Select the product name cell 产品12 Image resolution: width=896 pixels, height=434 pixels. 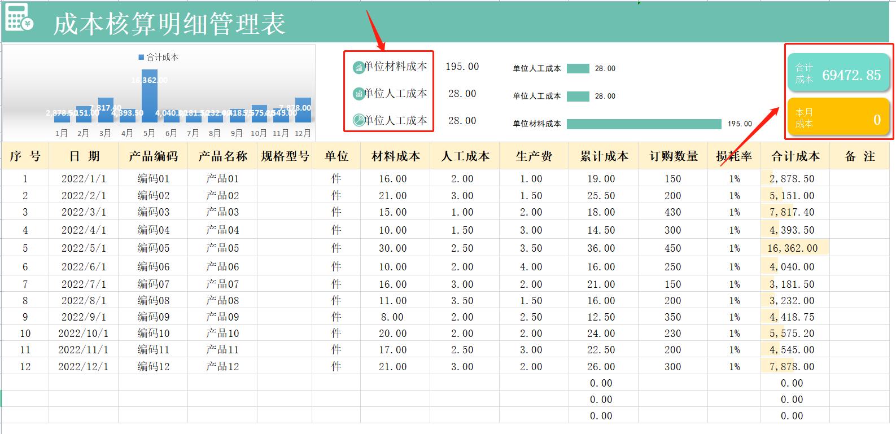click(x=222, y=367)
